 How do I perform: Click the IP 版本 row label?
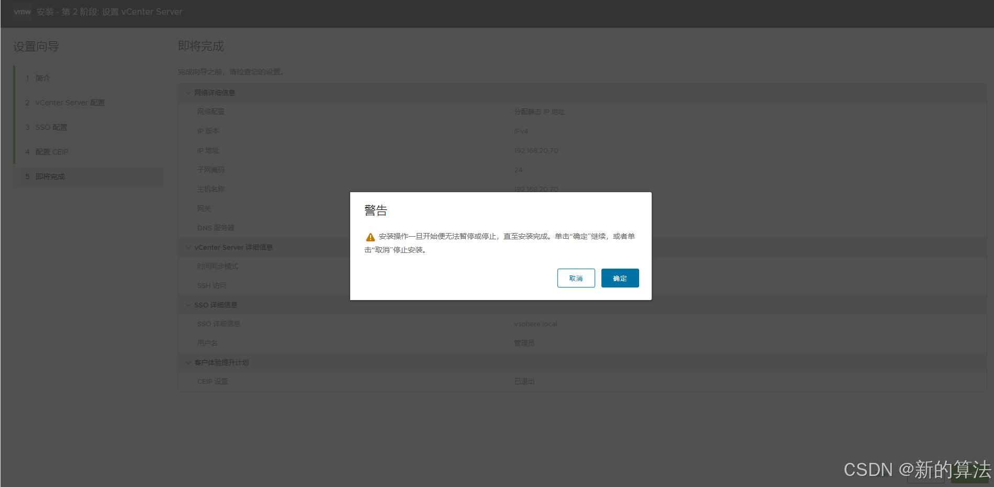(x=208, y=131)
